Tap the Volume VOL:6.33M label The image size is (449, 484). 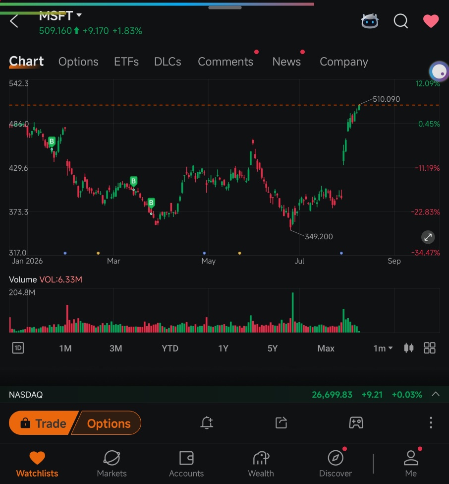(x=45, y=279)
